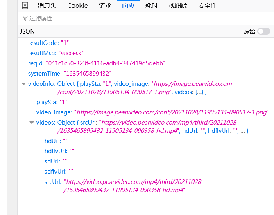Select the 请求 tab
274x215 pixels.
coord(105,5)
